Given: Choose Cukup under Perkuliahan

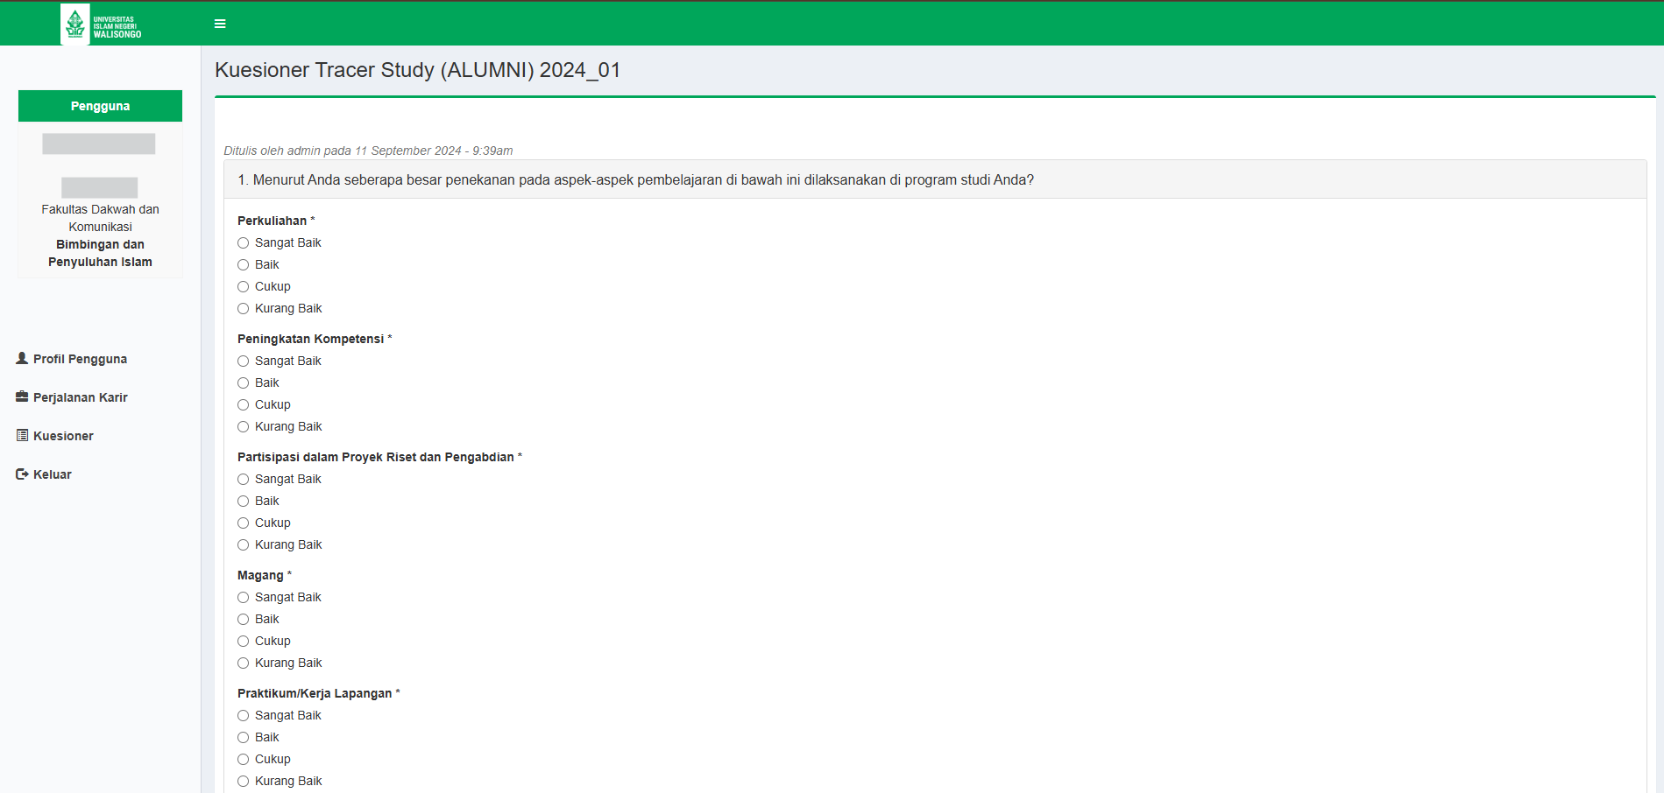Looking at the screenshot, I should point(244,287).
